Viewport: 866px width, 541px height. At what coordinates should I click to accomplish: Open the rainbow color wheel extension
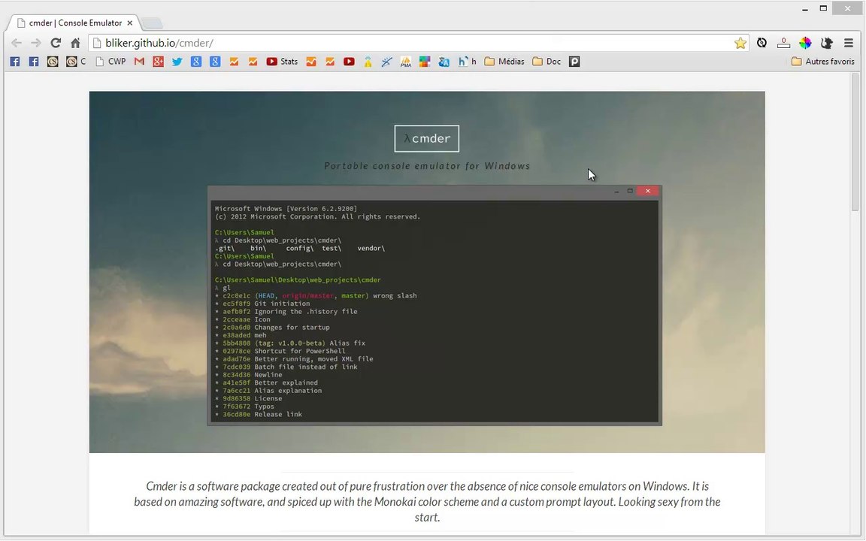(x=805, y=43)
